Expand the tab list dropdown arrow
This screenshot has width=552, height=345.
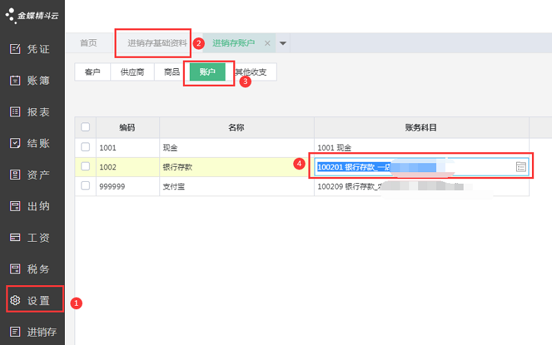tap(283, 43)
